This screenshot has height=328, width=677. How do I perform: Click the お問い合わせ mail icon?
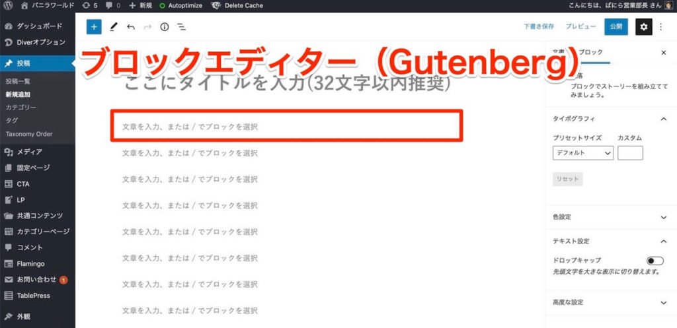click(9, 280)
